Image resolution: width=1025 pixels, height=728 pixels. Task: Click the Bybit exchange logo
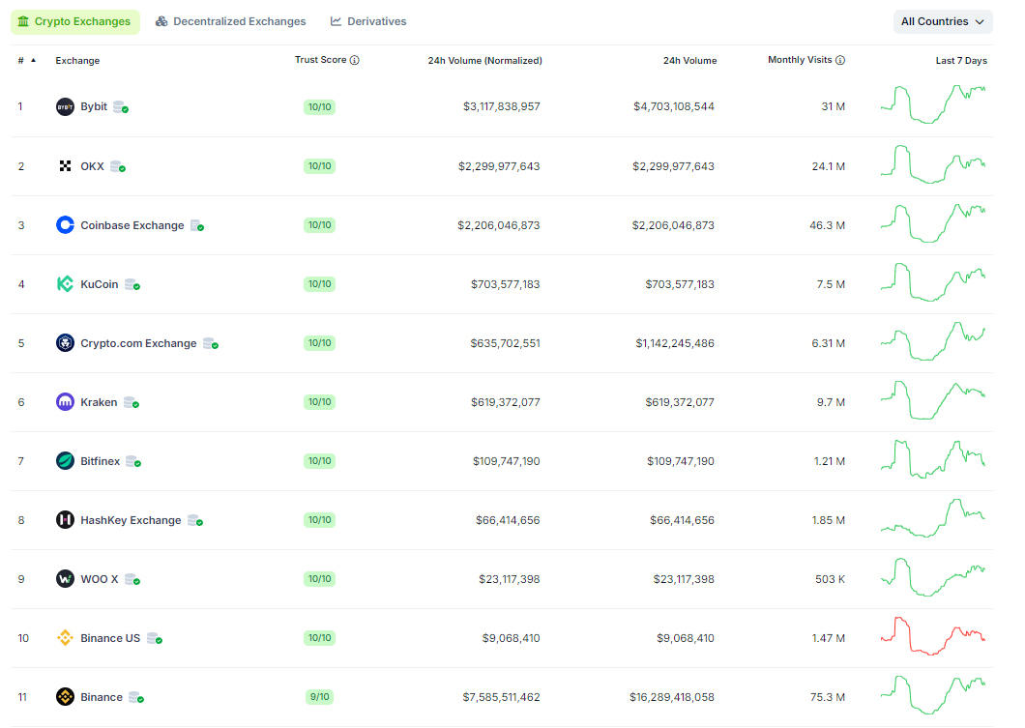coord(65,106)
